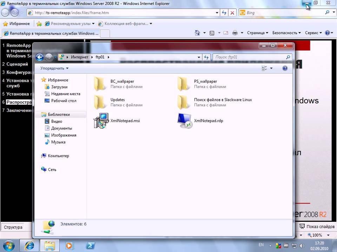Viewport: 337px width, 252px height.
Task: Select the XmlNotepad.msi installer file
Action: point(117,121)
